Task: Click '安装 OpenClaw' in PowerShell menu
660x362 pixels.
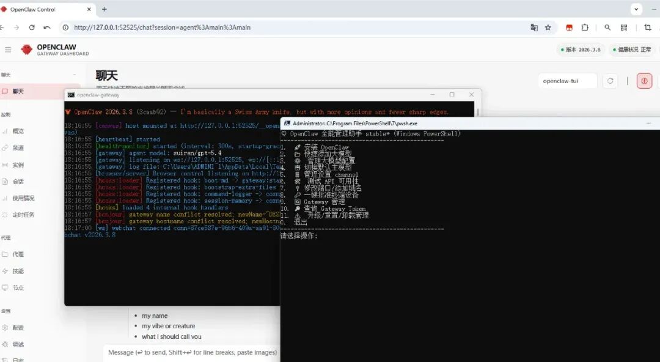Action: (x=326, y=147)
